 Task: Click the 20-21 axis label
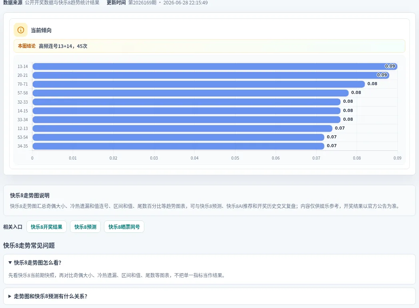(x=23, y=75)
